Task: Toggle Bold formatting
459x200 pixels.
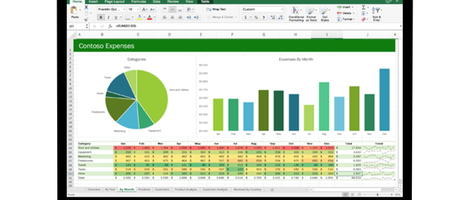Action: point(101,18)
